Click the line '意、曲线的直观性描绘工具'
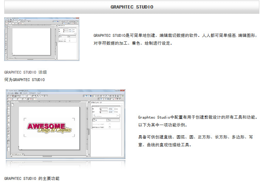 tap(165, 145)
